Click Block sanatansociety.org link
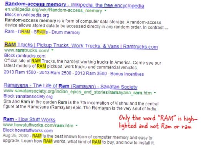The image size is (201, 150). click(28, 96)
